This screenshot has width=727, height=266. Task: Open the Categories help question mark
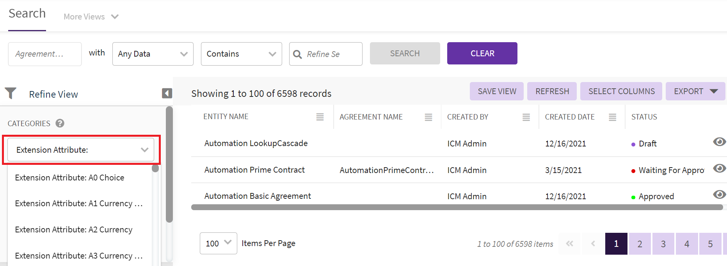pyautogui.click(x=60, y=123)
